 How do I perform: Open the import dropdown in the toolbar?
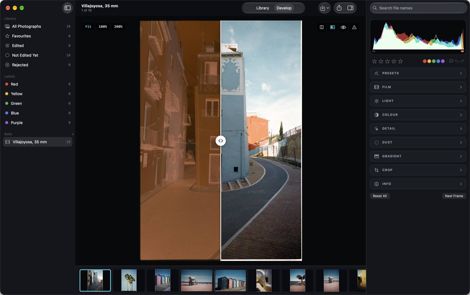(x=325, y=8)
